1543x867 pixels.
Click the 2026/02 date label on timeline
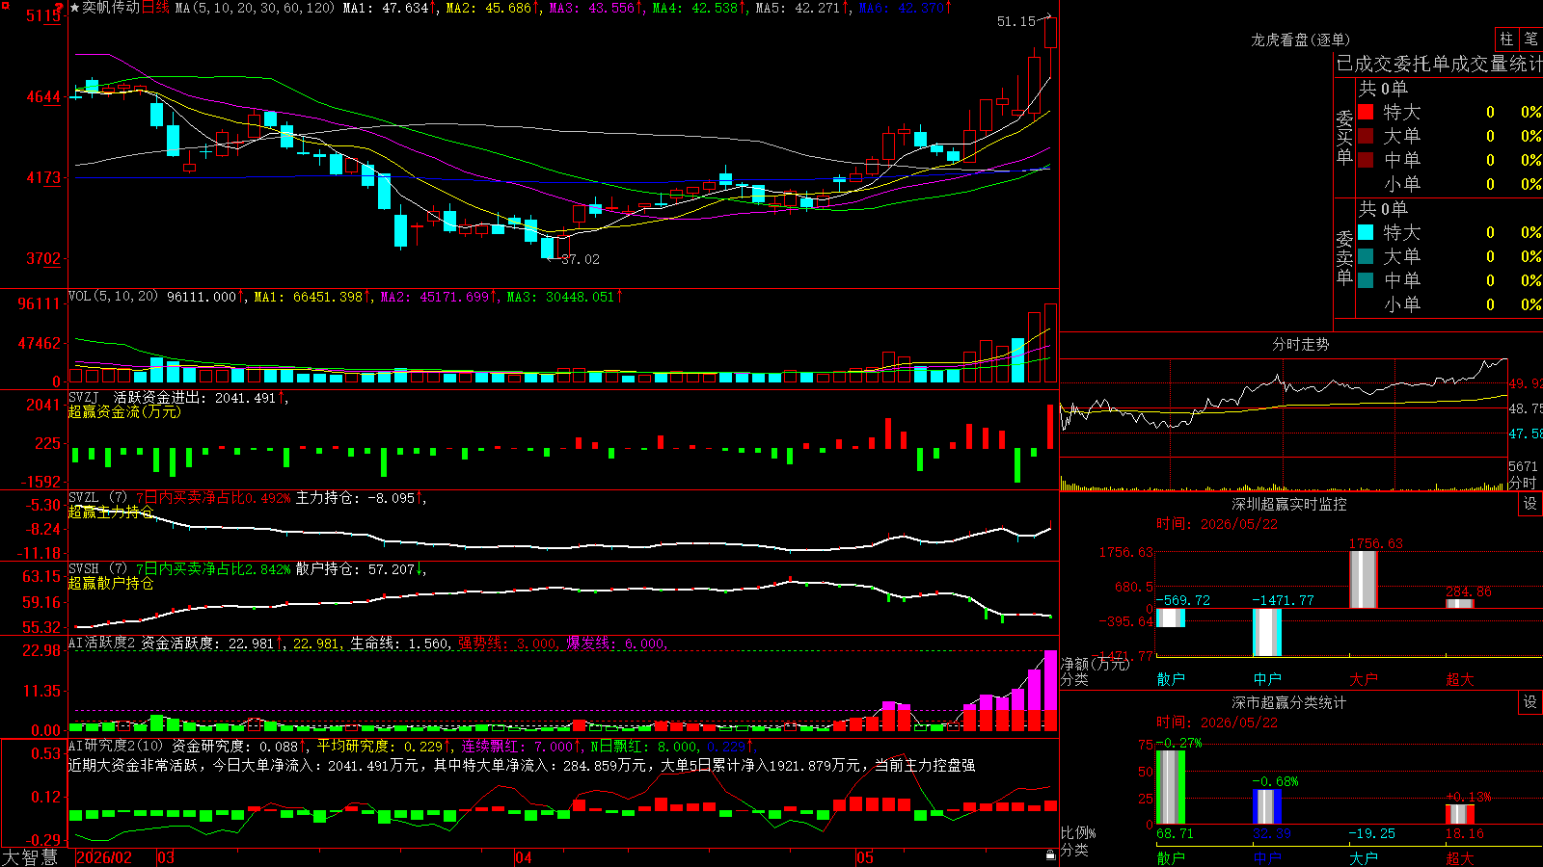tap(104, 857)
